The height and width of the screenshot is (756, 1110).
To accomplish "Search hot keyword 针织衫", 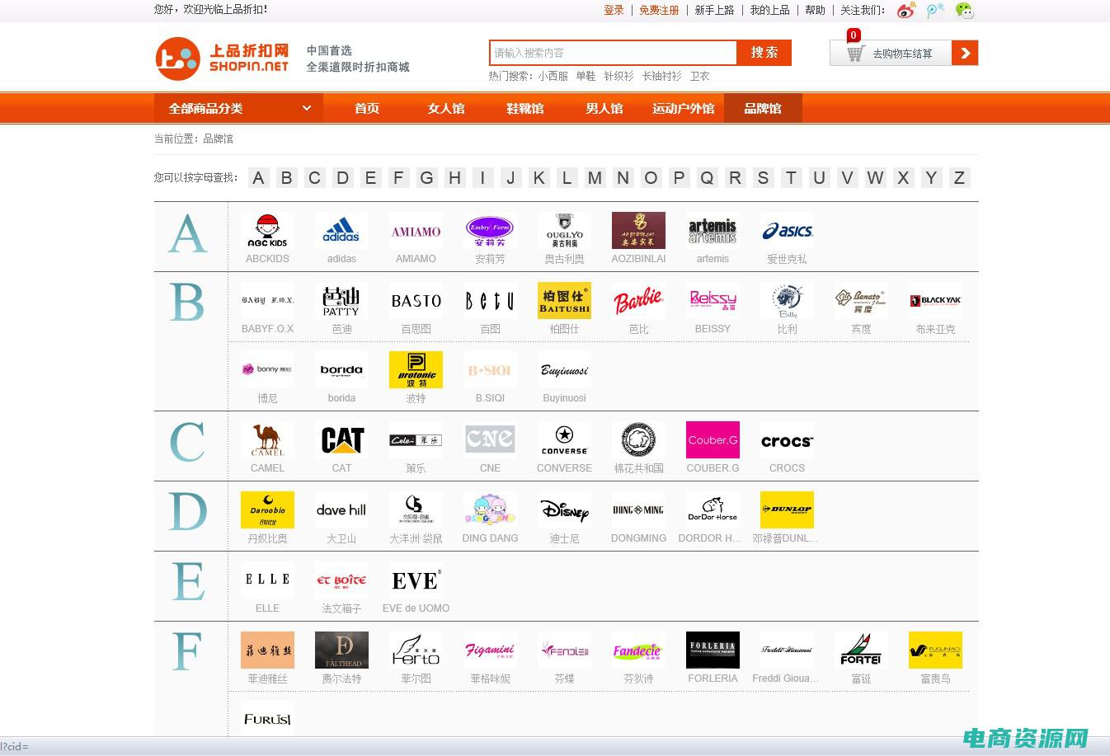I will click(618, 76).
